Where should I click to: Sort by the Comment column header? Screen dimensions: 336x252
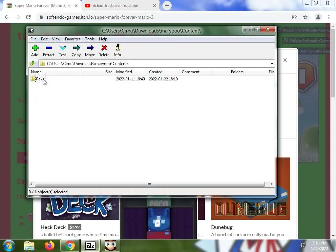click(x=196, y=72)
